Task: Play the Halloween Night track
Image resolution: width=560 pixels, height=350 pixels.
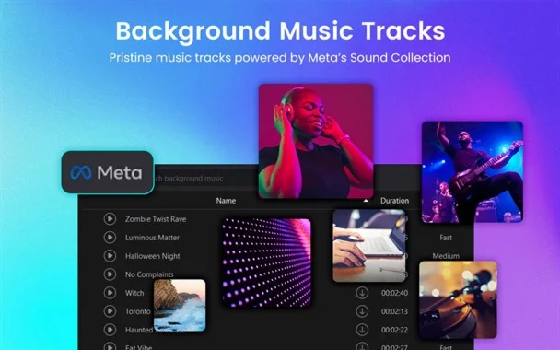Action: point(110,256)
